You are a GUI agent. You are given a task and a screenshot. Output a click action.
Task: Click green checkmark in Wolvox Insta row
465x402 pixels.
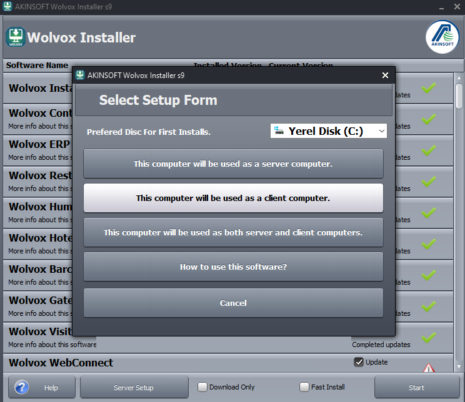click(x=429, y=87)
